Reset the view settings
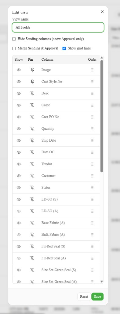This screenshot has height=314, width=120. click(x=84, y=297)
